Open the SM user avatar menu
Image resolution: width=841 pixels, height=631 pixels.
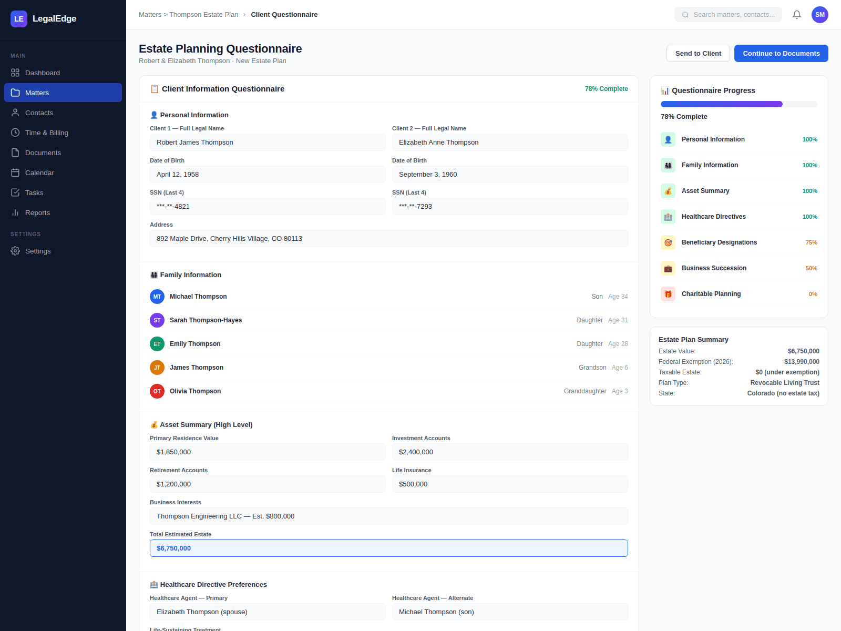click(820, 15)
